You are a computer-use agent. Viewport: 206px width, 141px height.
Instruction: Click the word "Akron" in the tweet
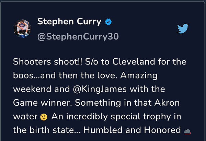167,103
